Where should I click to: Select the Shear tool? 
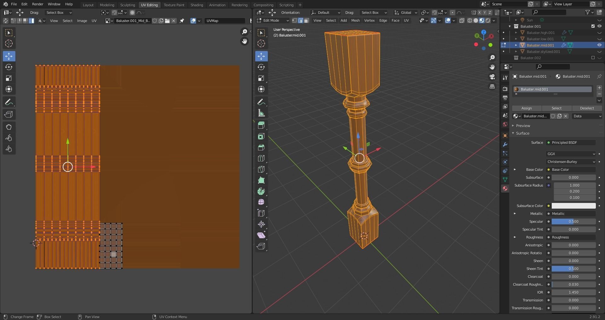261,235
